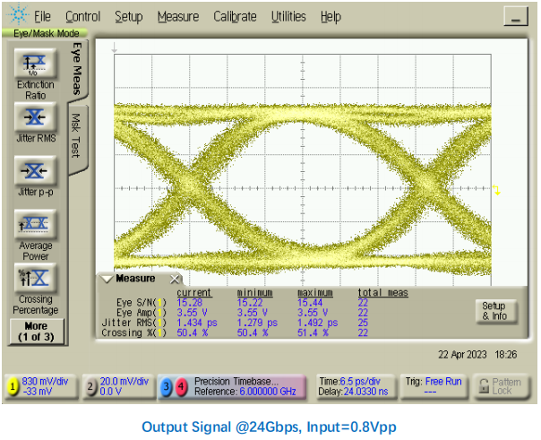Open the Measure menu
541x440 pixels.
(x=178, y=16)
